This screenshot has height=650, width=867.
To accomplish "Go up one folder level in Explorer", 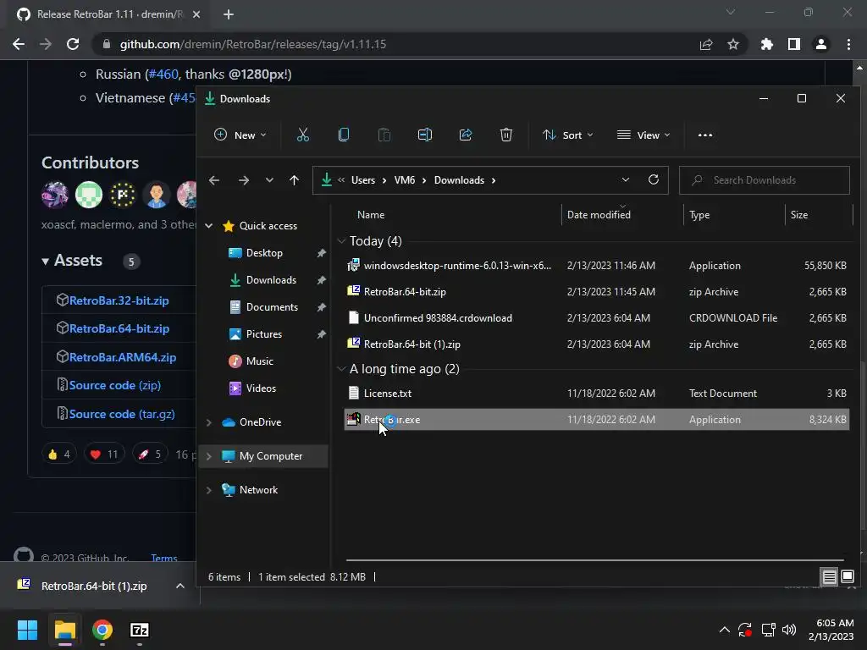I will coord(294,180).
